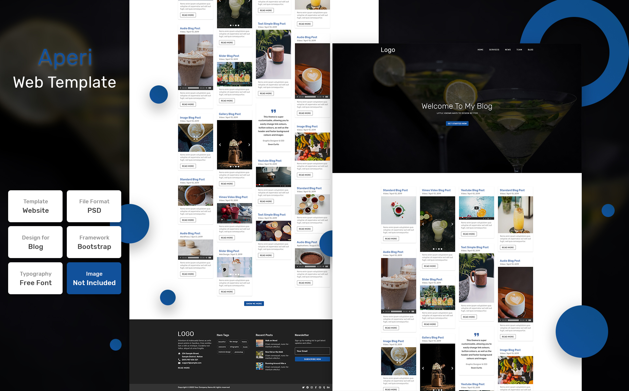Click the Facebook icon in the footer
Screen dimensions: 629x391
click(316, 387)
